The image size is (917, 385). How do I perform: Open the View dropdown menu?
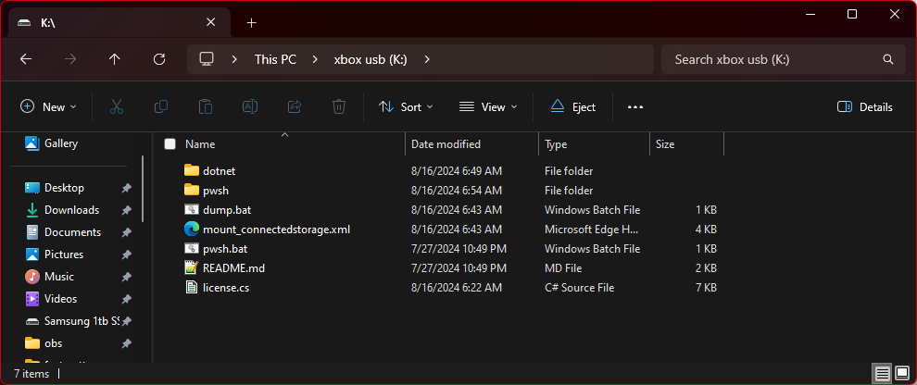point(488,107)
